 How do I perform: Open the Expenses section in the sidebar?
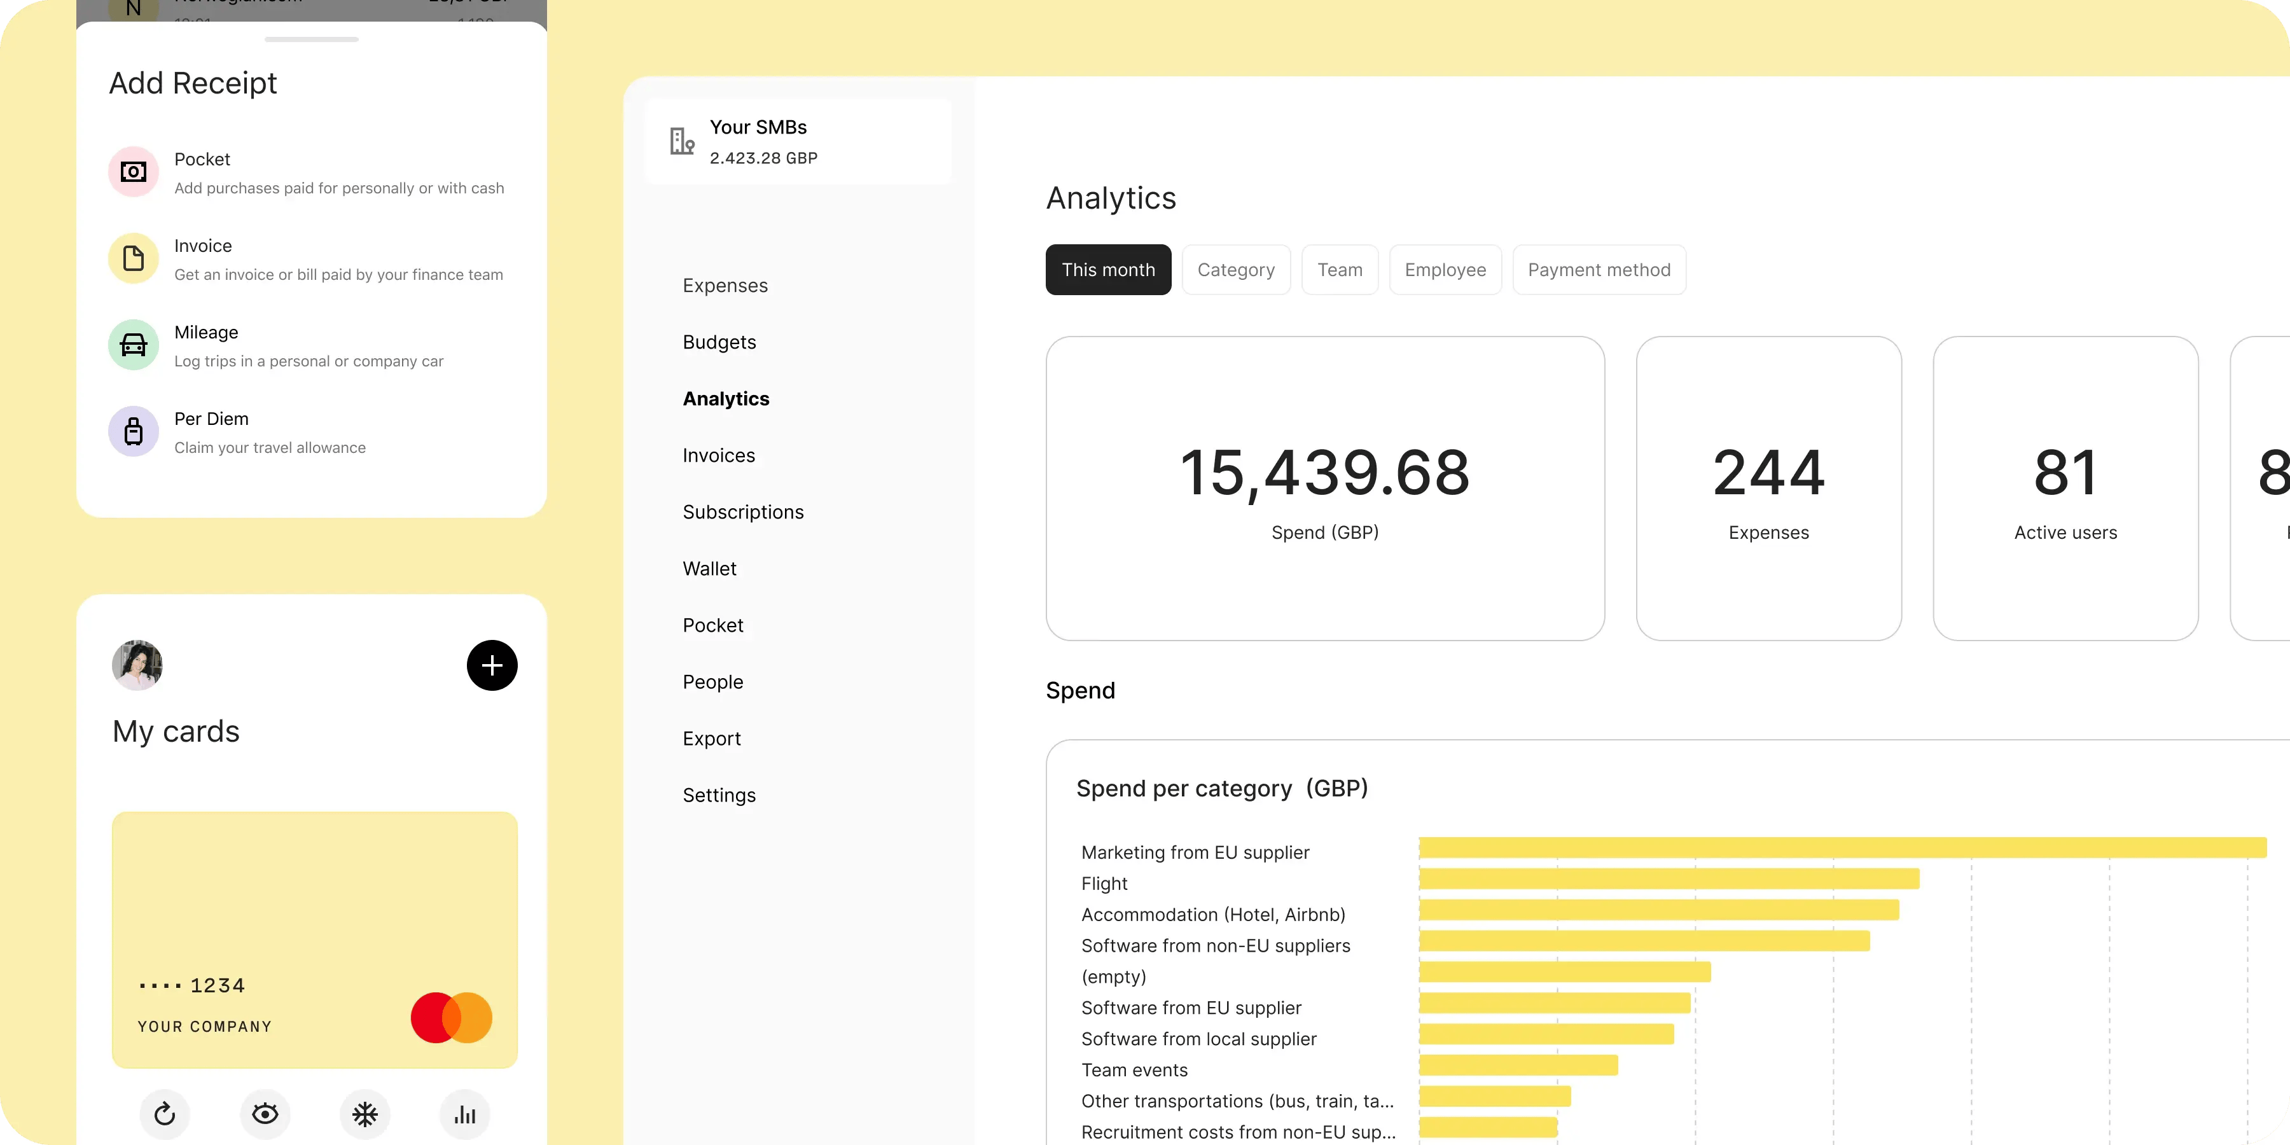coord(725,286)
